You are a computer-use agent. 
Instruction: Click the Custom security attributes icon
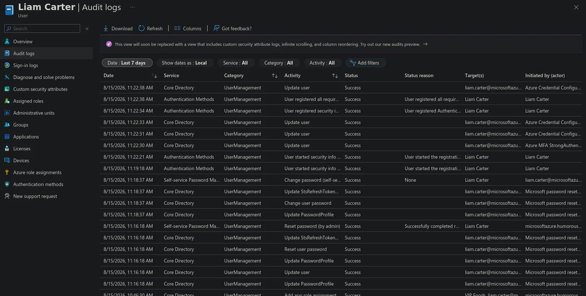tap(7, 89)
